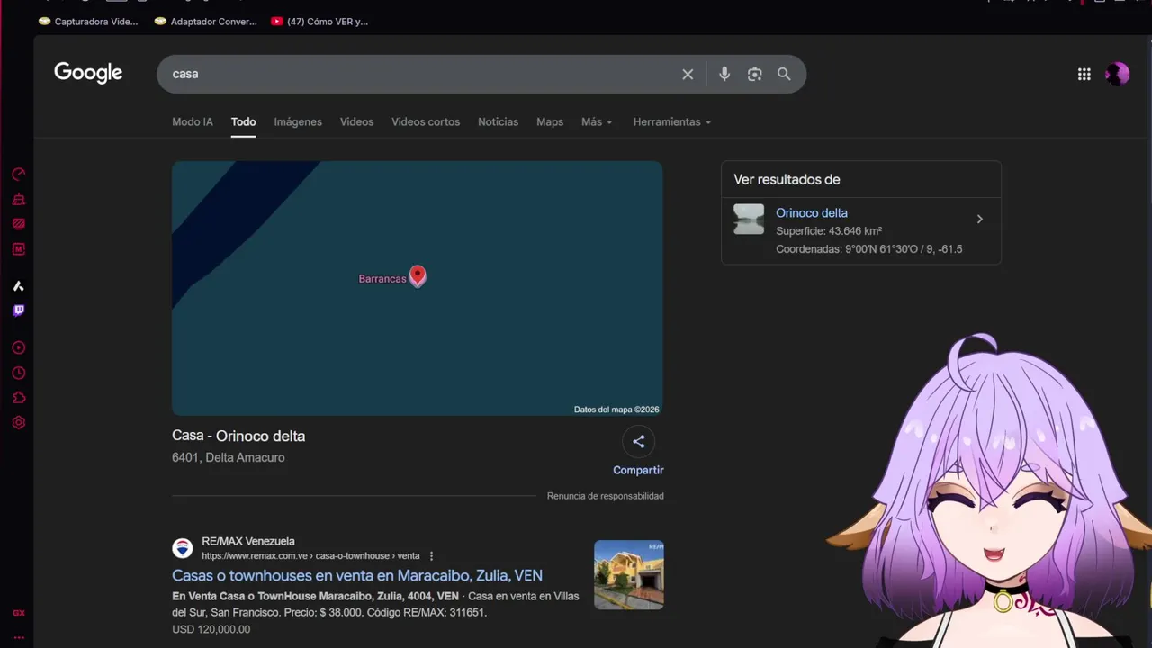Open the Google account avatar
Image resolution: width=1152 pixels, height=648 pixels.
1117,75
